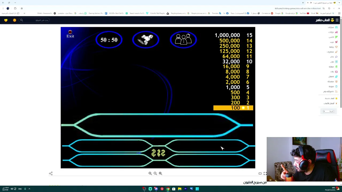Reset game zoom with middle magnifier
The image size is (342, 192).
(x=155, y=173)
